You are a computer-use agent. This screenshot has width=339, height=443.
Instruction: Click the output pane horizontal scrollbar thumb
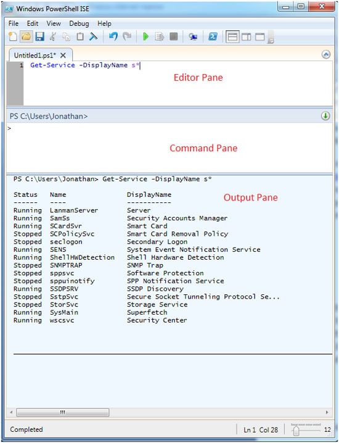point(63,413)
